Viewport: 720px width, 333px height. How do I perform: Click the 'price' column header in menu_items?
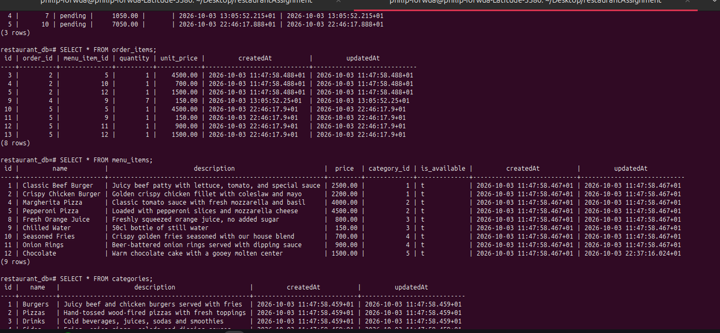pyautogui.click(x=344, y=169)
